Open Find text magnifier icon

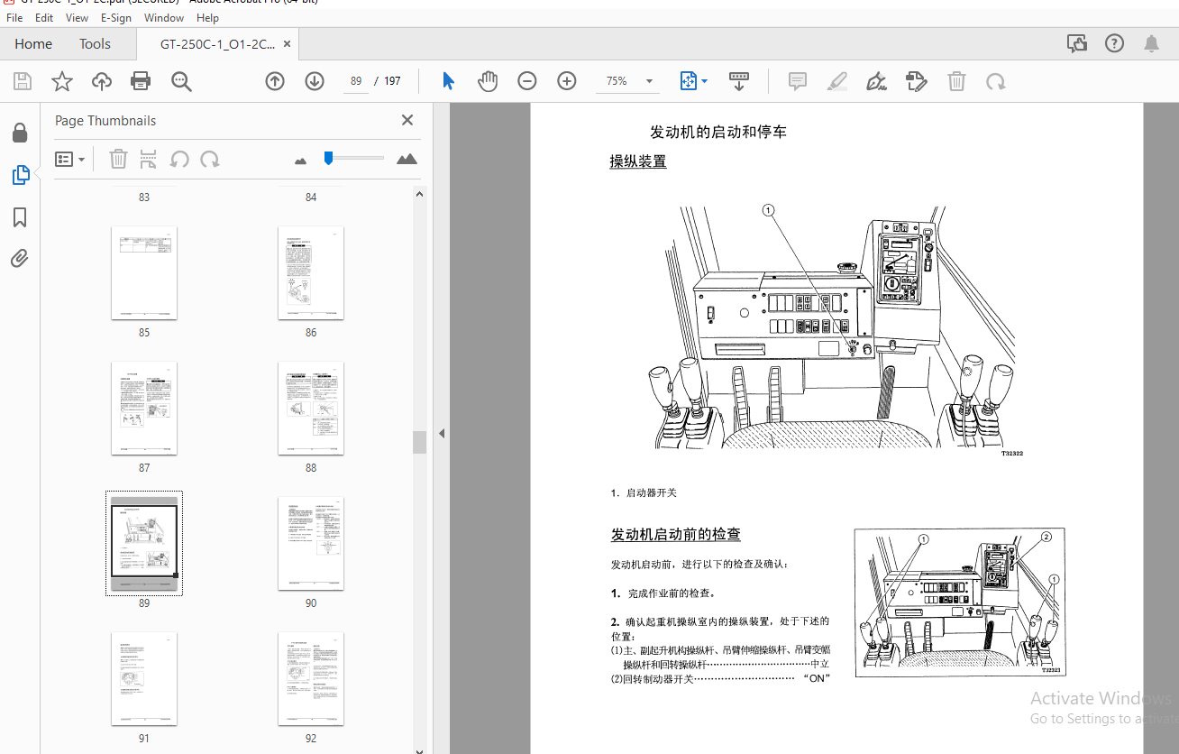coord(181,81)
